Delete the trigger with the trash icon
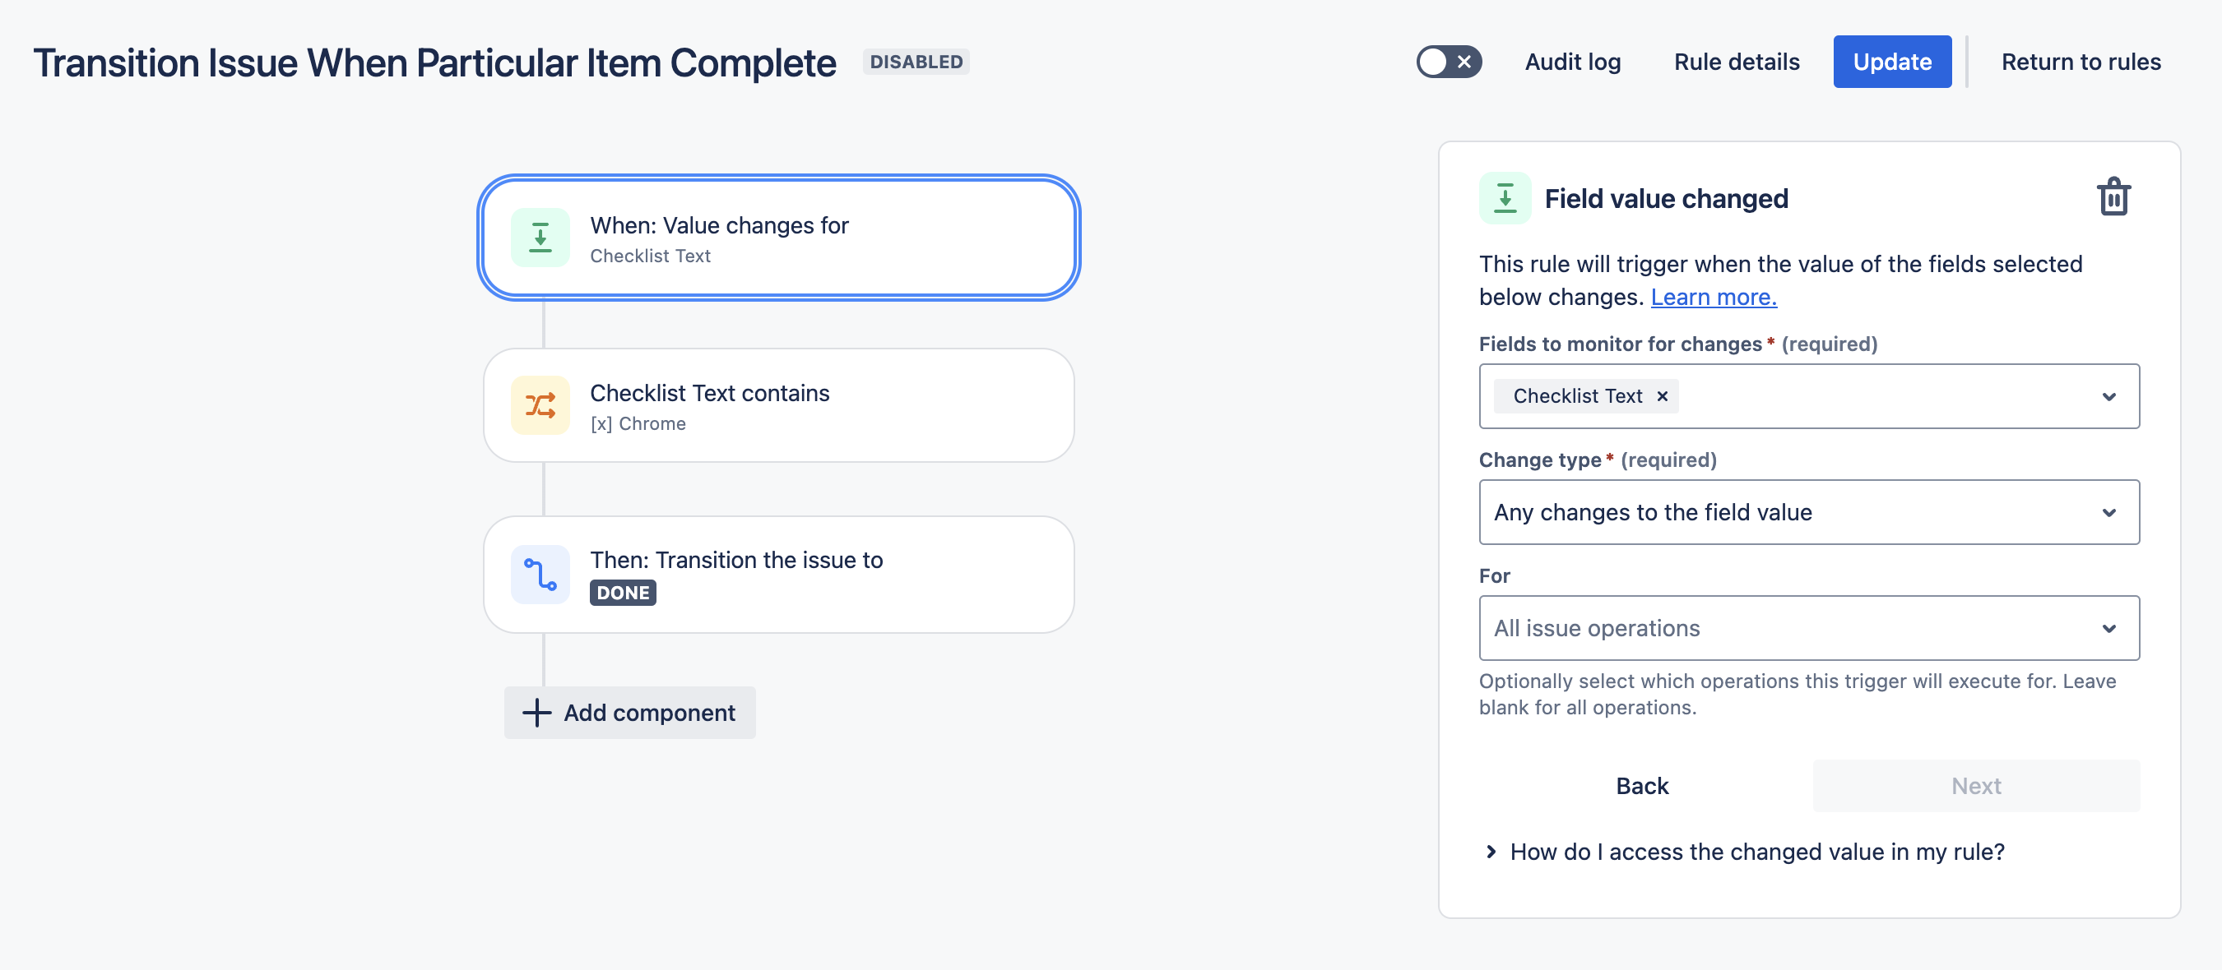 click(x=2113, y=197)
